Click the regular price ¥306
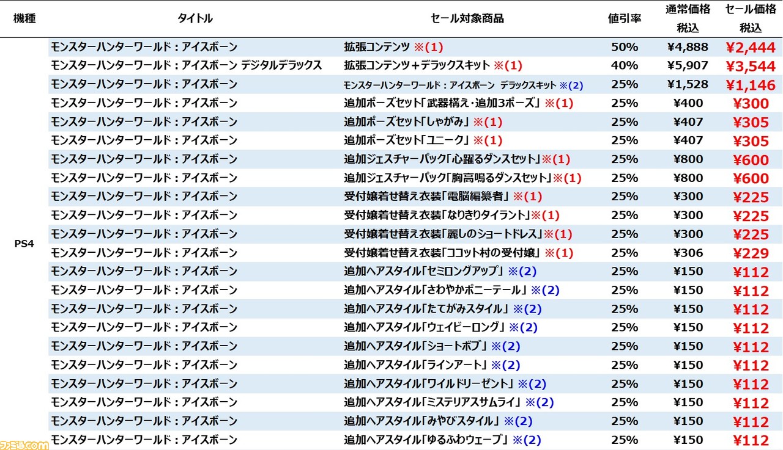This screenshot has width=783, height=450. point(688,253)
